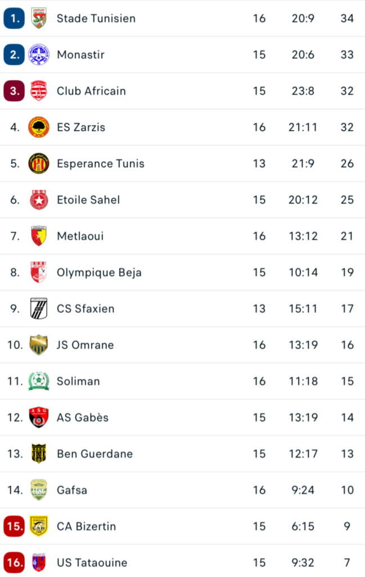Click the Stade Tunisien club crest
This screenshot has height=577, width=365.
click(39, 19)
